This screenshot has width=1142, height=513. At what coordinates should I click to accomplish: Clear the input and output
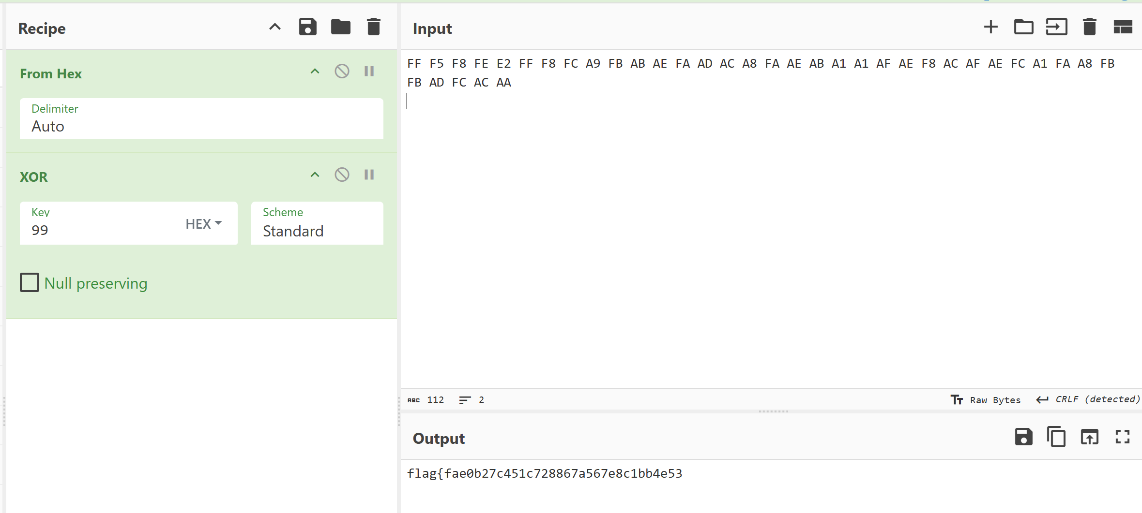pyautogui.click(x=1089, y=27)
